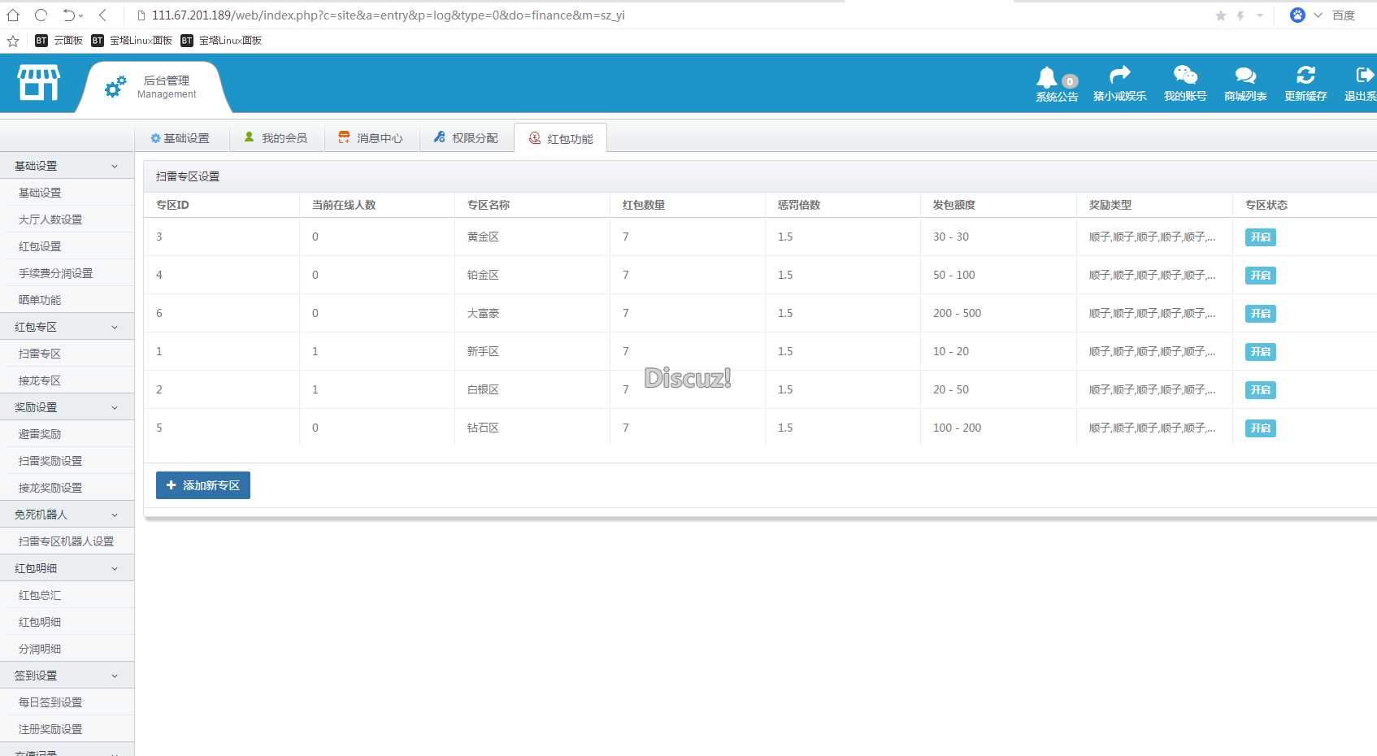Screen dimensions: 1377x756
Task: Open second 宝塔Linux面板 bookmark
Action: [x=221, y=41]
